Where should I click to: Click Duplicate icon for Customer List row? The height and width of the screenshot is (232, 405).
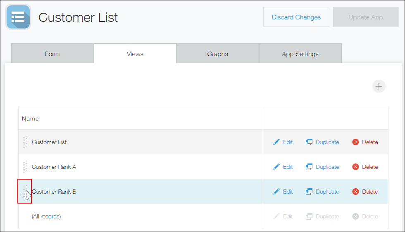(x=309, y=142)
